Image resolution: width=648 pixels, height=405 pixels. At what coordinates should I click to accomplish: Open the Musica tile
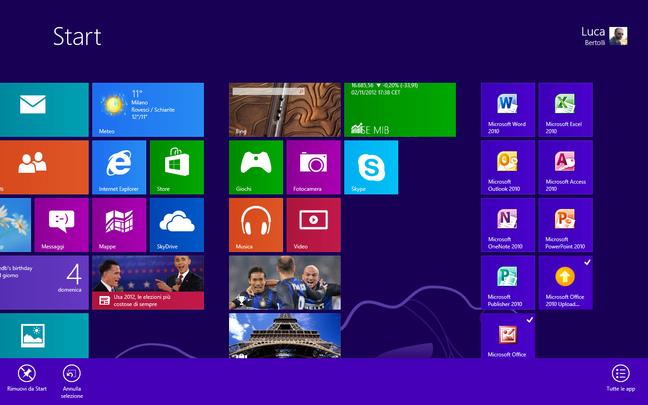256,225
